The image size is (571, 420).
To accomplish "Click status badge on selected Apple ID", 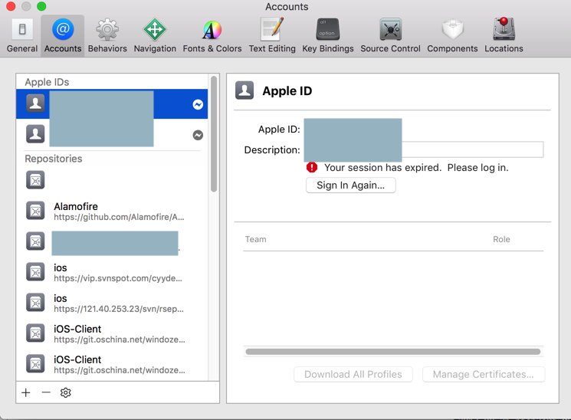I will pos(198,104).
